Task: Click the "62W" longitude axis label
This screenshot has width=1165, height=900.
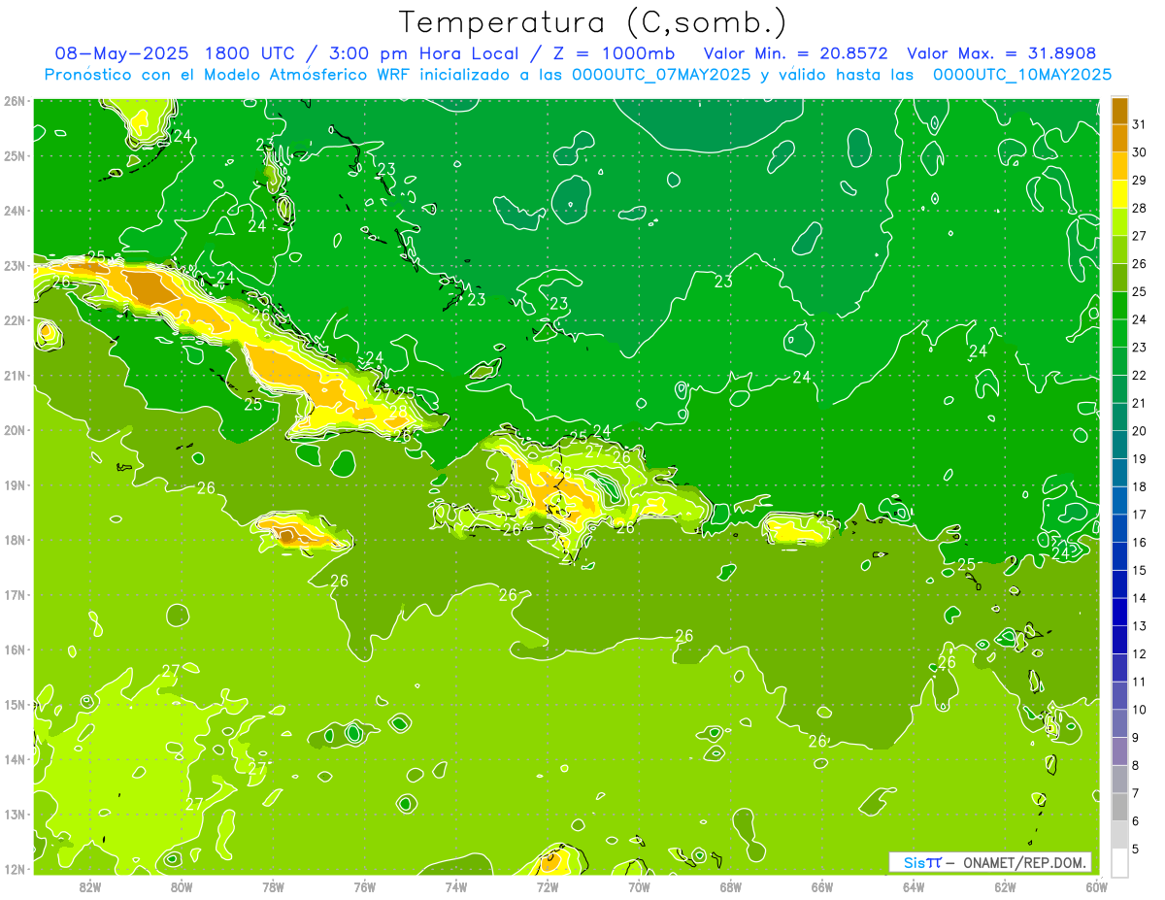Action: 1005,886
